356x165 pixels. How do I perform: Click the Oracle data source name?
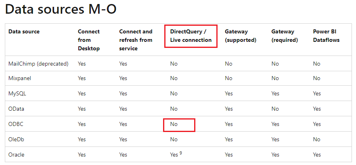point(16,155)
